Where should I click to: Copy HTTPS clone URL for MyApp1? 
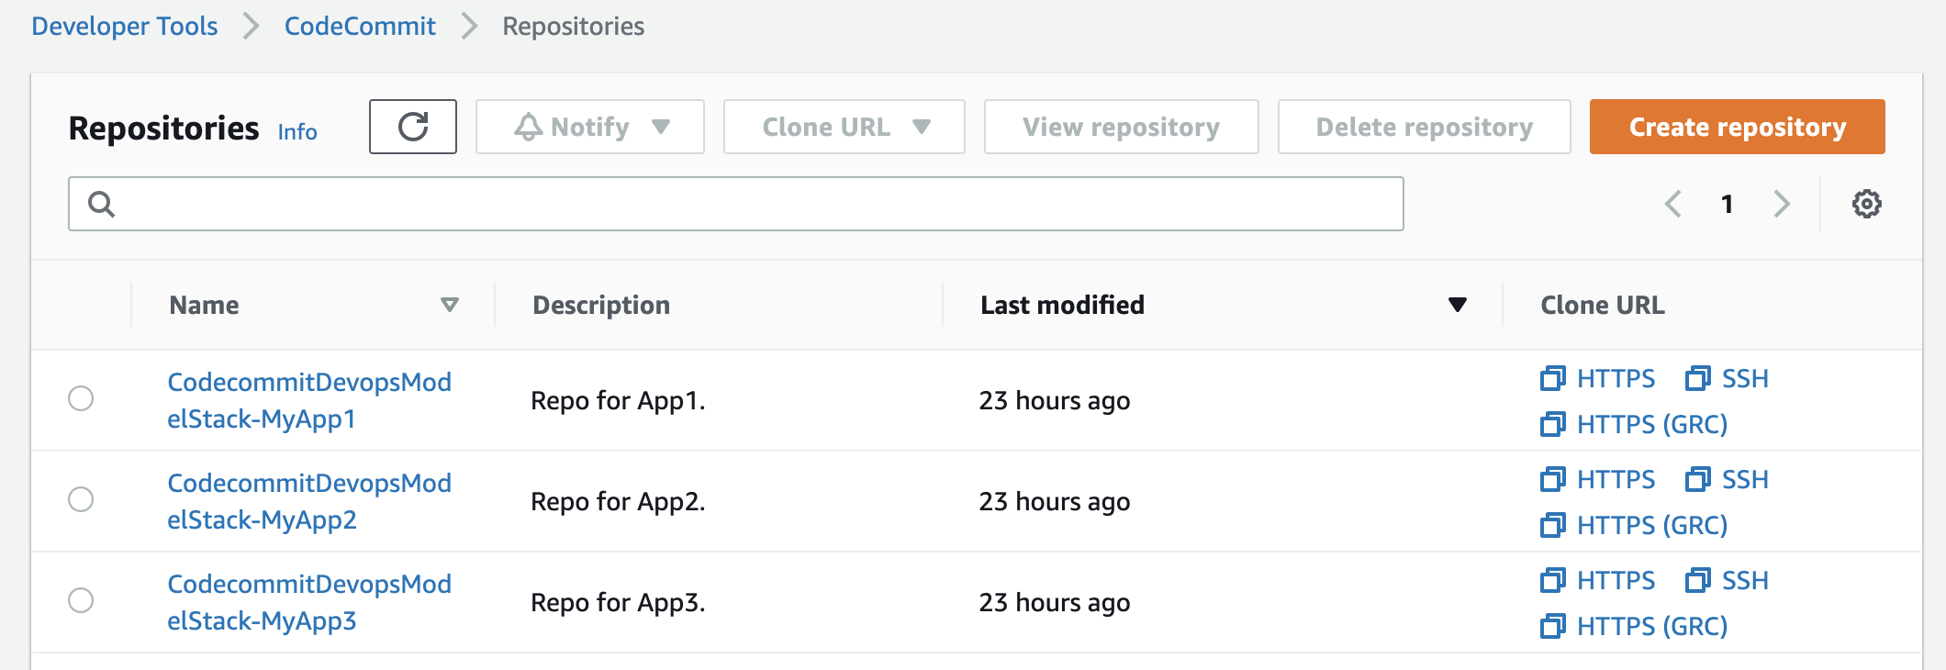pyautogui.click(x=1598, y=378)
